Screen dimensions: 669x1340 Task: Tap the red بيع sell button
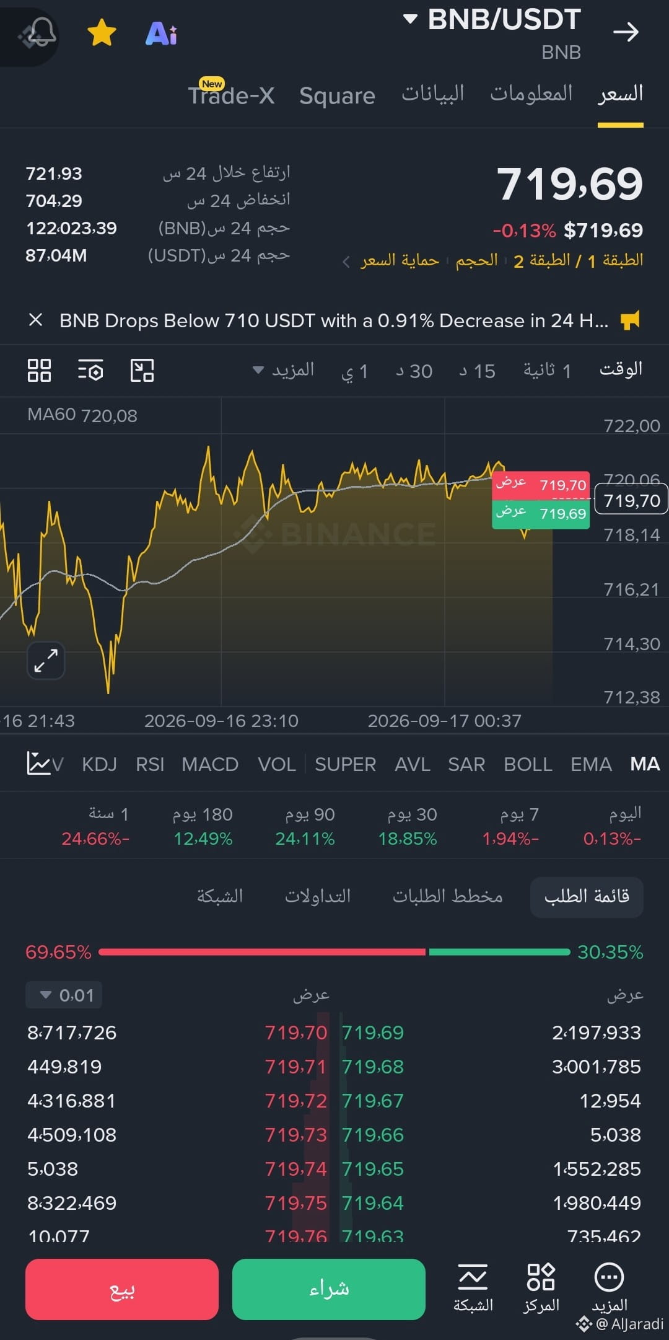[x=122, y=1289]
